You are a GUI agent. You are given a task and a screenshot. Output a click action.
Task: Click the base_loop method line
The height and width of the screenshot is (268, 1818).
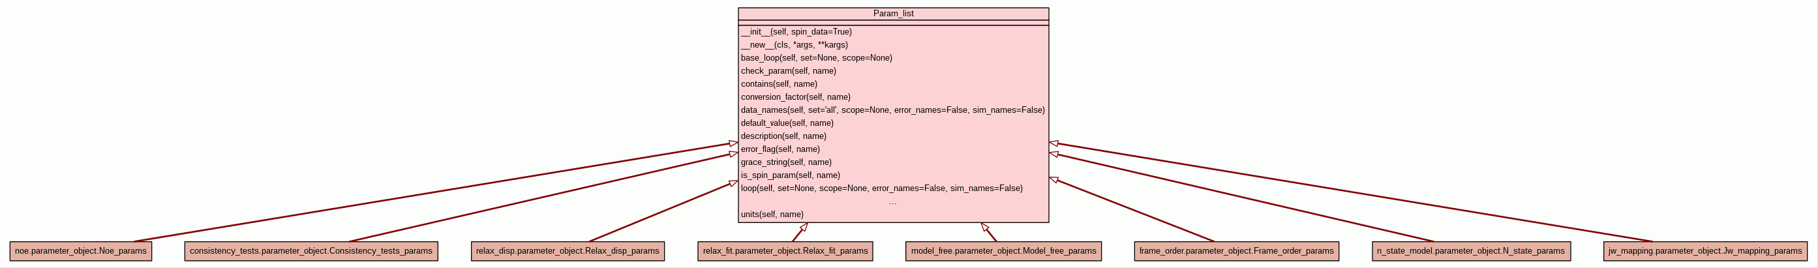click(816, 58)
